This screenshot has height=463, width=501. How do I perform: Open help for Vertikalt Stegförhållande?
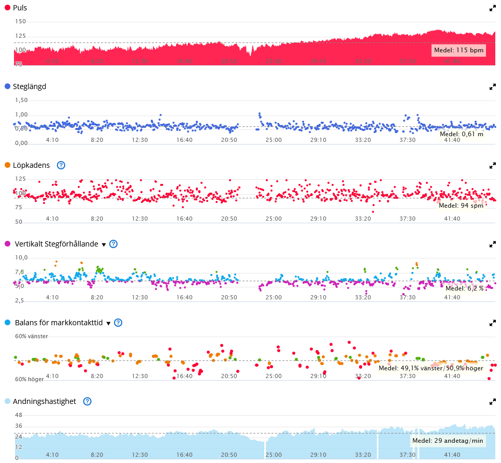point(113,244)
